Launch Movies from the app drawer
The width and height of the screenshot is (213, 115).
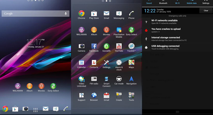tap(106, 31)
